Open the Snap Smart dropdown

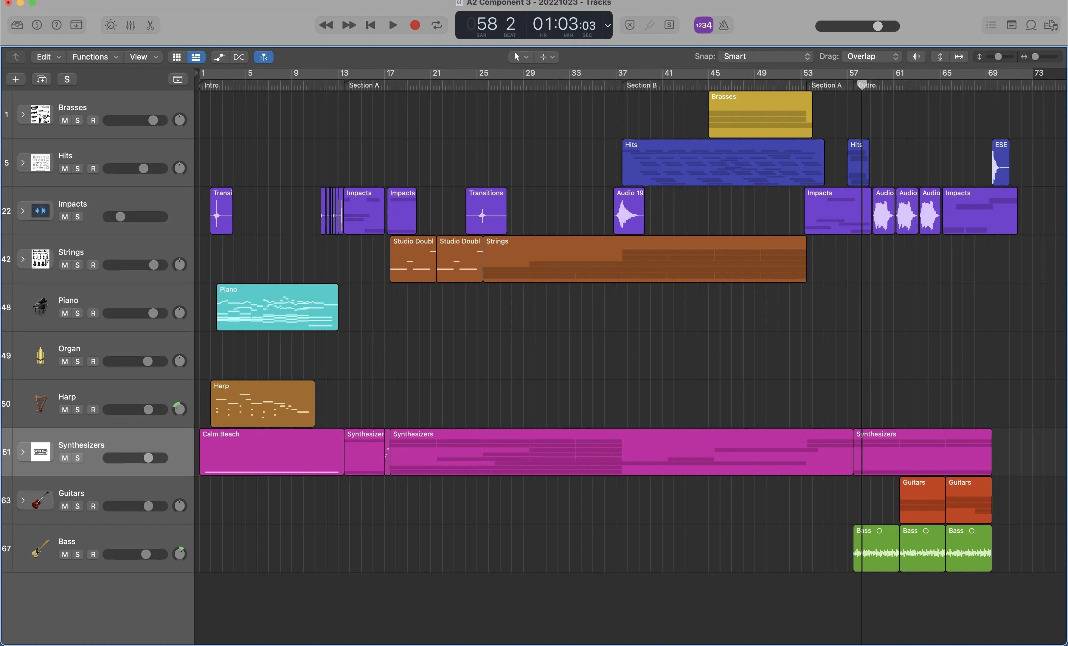[x=766, y=56]
